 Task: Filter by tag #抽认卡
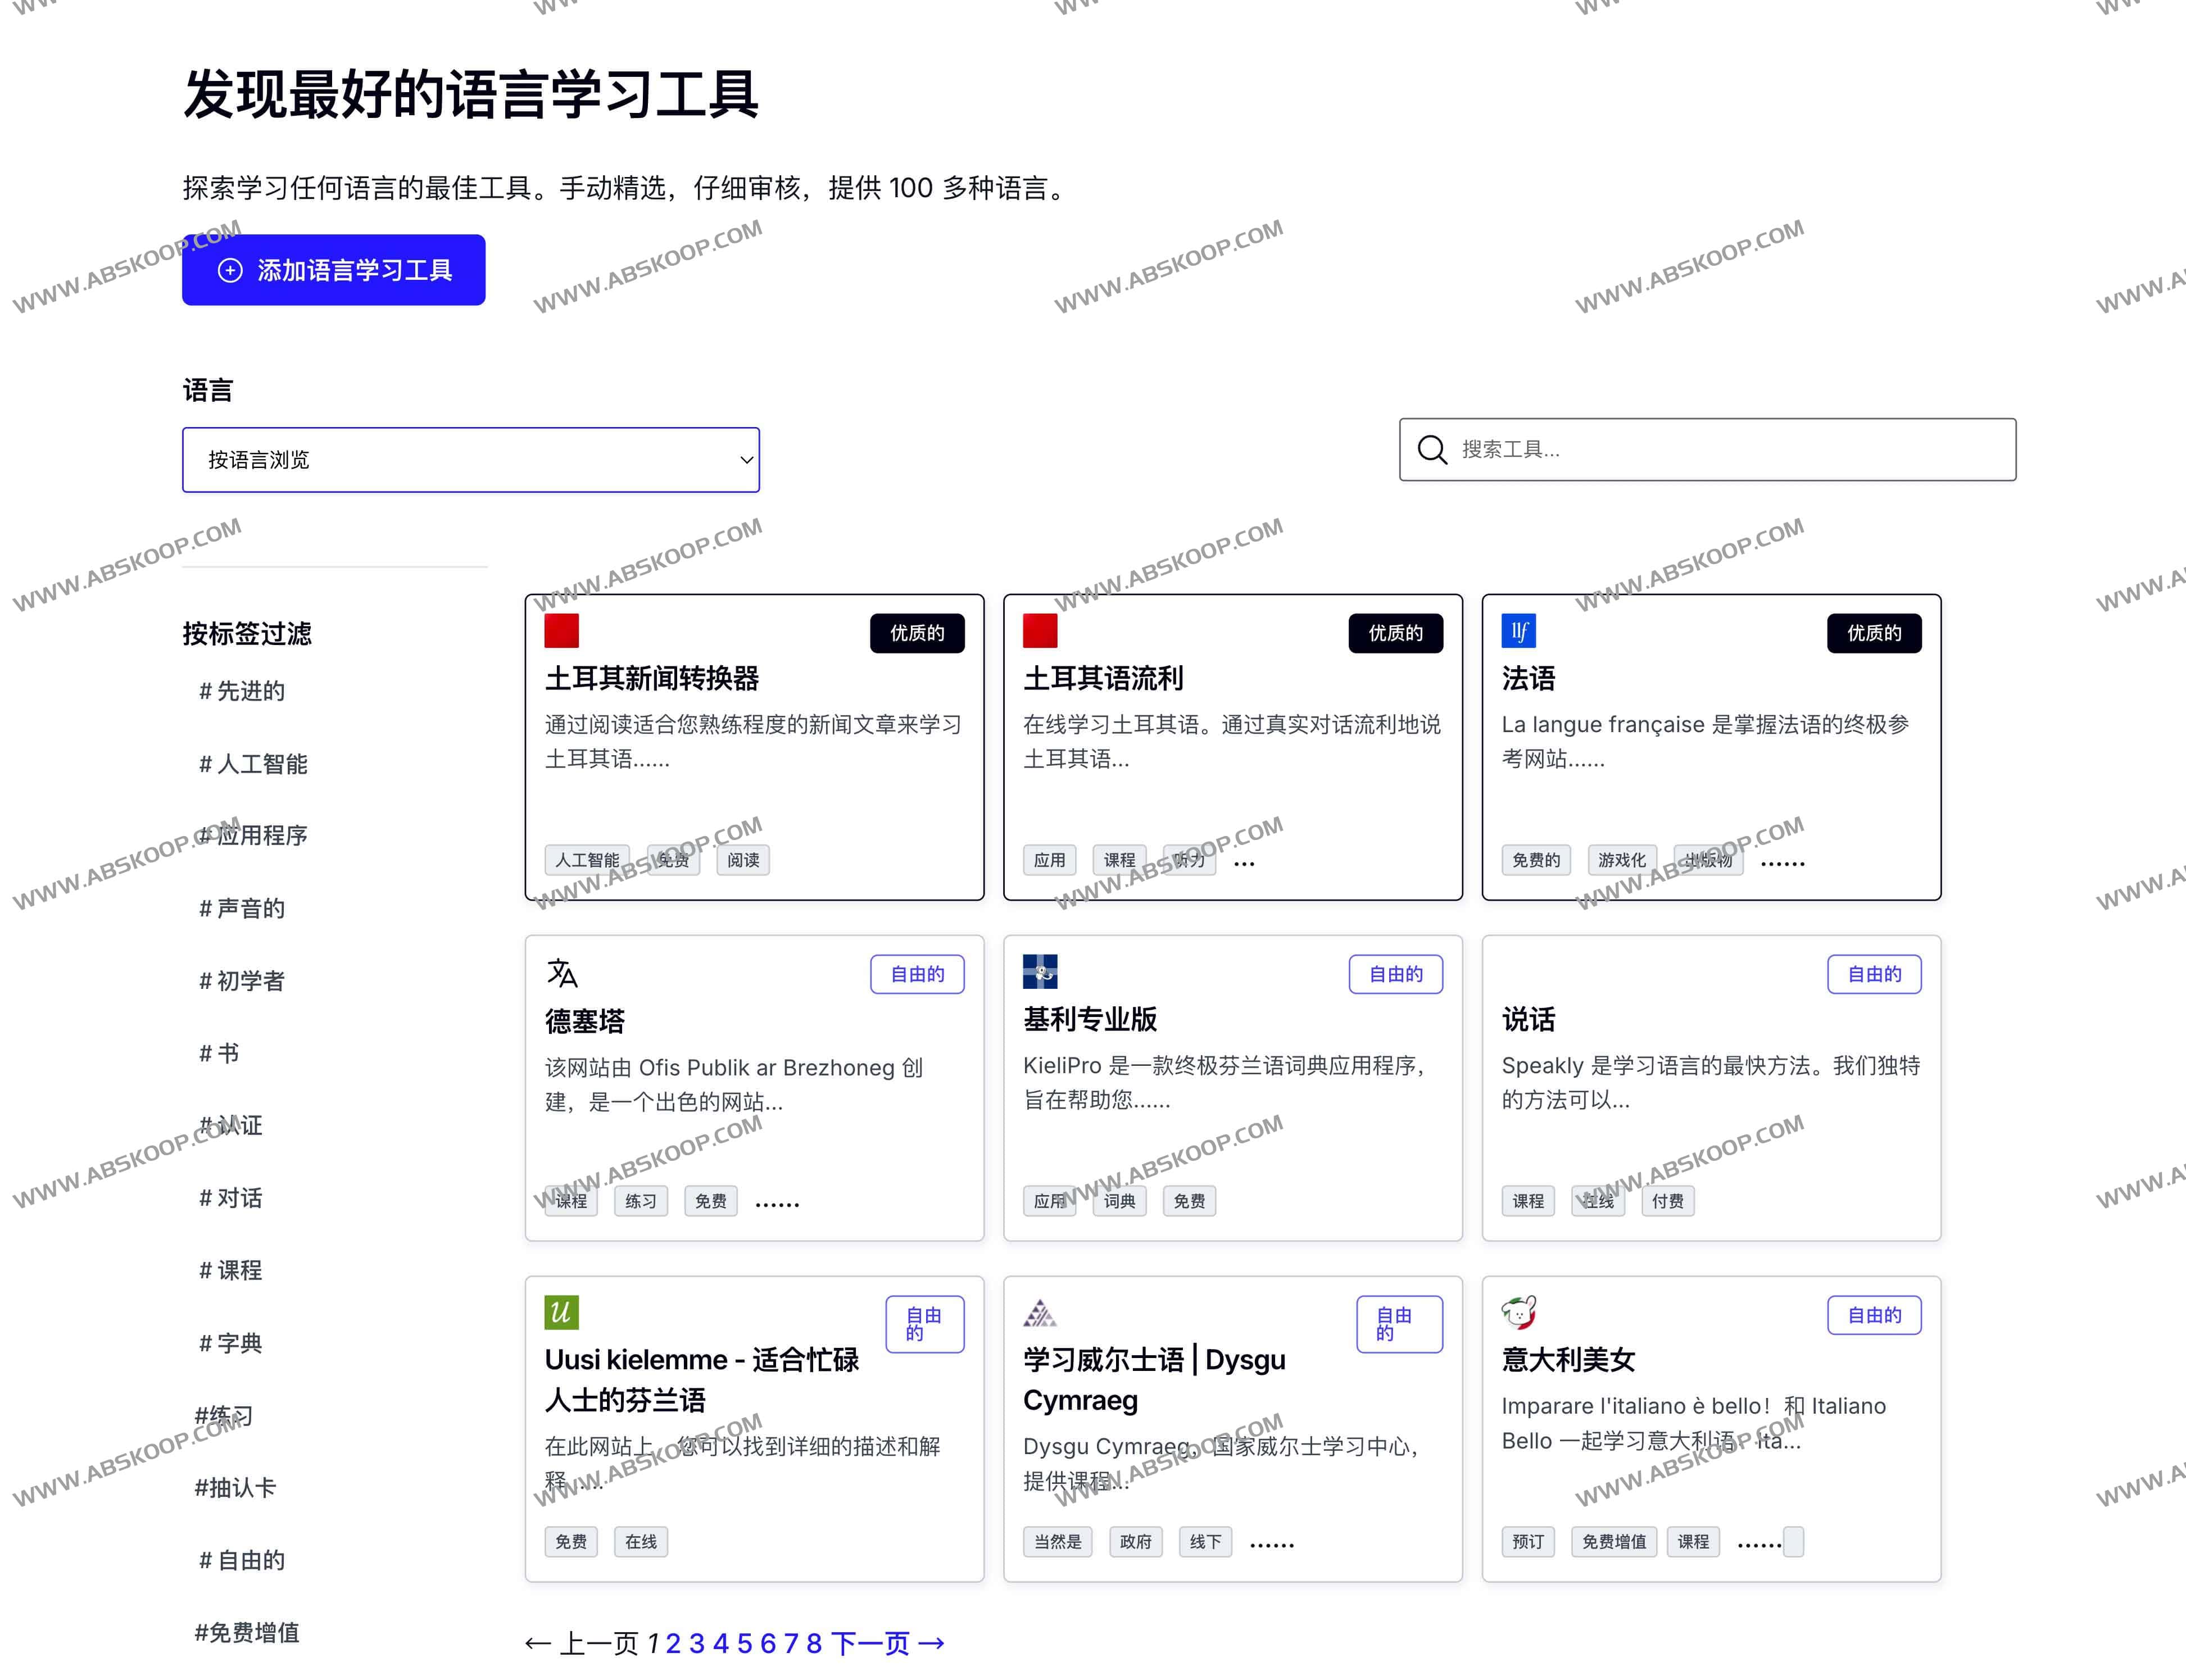(235, 1488)
